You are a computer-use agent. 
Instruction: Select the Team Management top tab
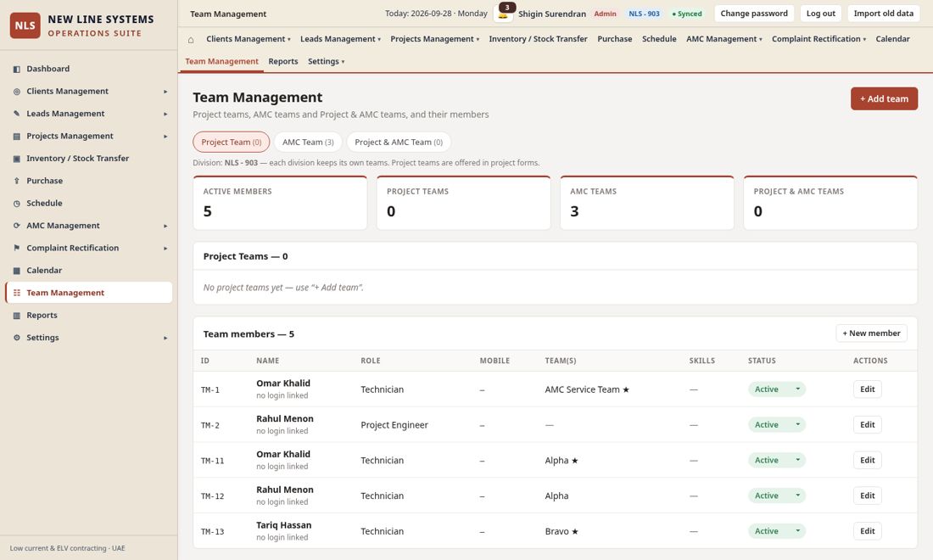pos(221,61)
